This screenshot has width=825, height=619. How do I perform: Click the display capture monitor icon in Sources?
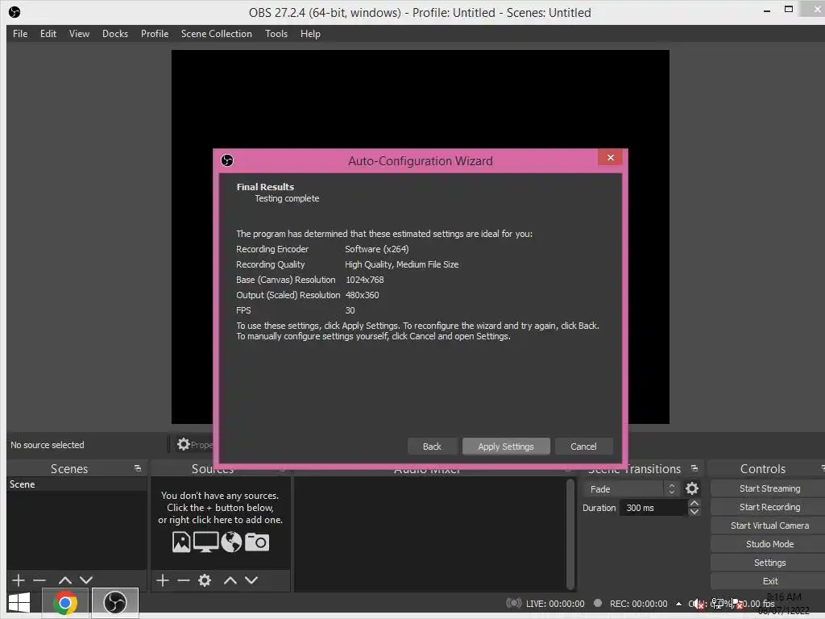pyautogui.click(x=205, y=542)
